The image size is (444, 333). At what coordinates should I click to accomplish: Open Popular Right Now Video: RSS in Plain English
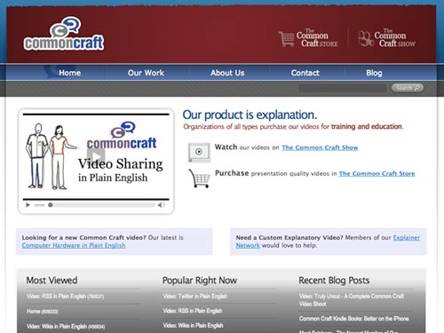tap(193, 311)
